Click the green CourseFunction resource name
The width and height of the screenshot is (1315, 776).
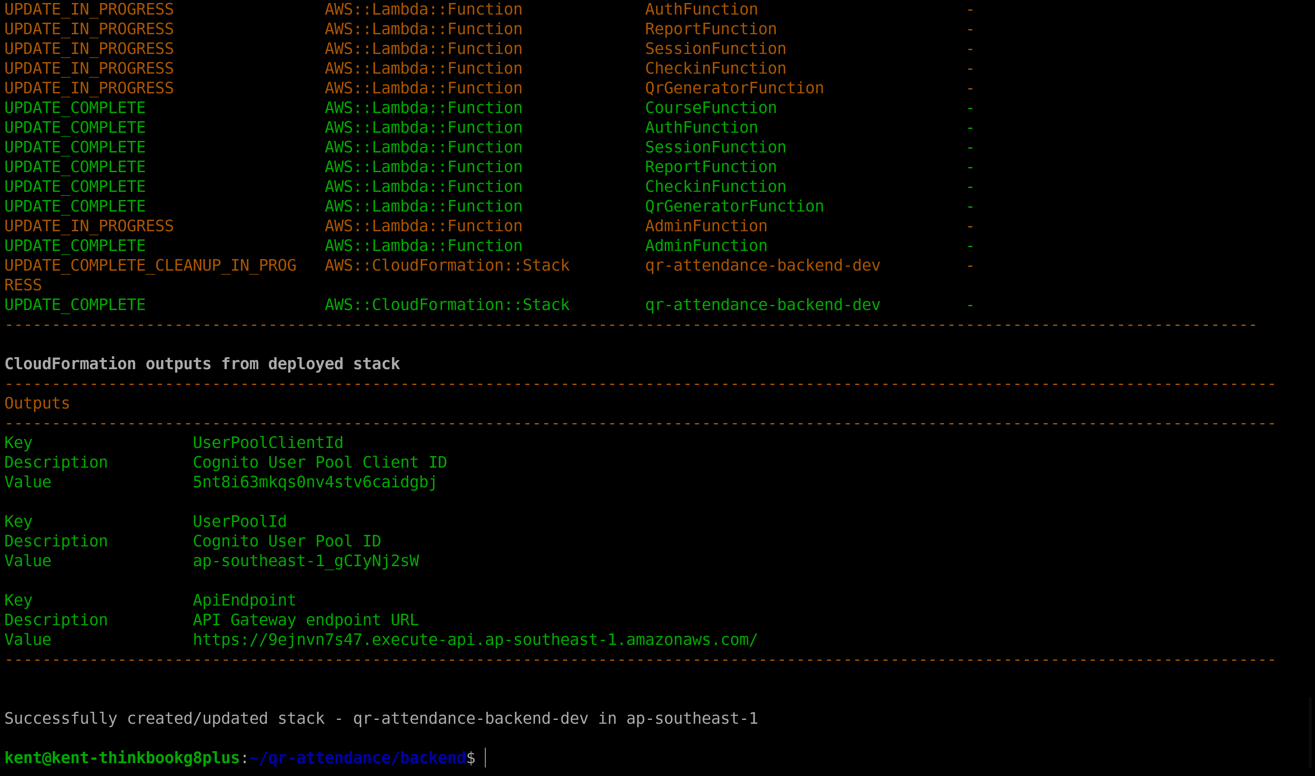click(x=711, y=108)
